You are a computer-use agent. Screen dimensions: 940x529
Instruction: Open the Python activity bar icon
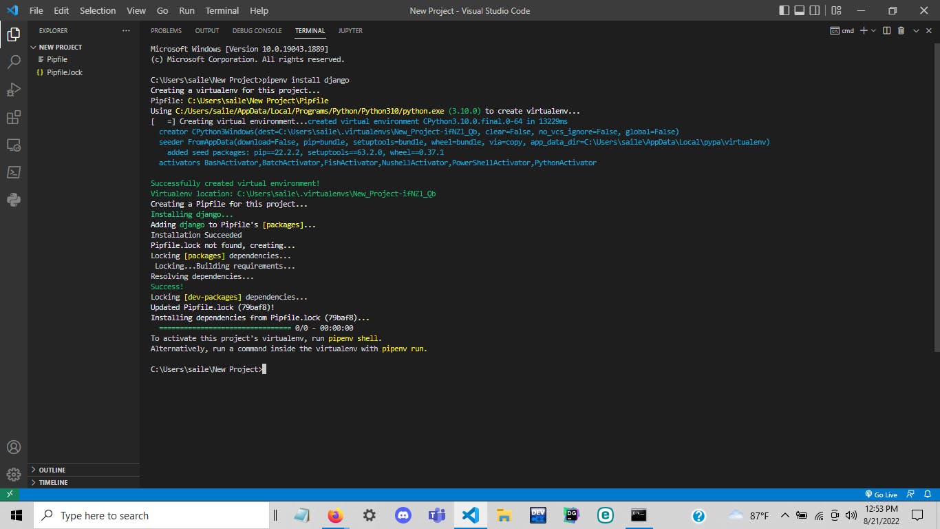[x=13, y=200]
